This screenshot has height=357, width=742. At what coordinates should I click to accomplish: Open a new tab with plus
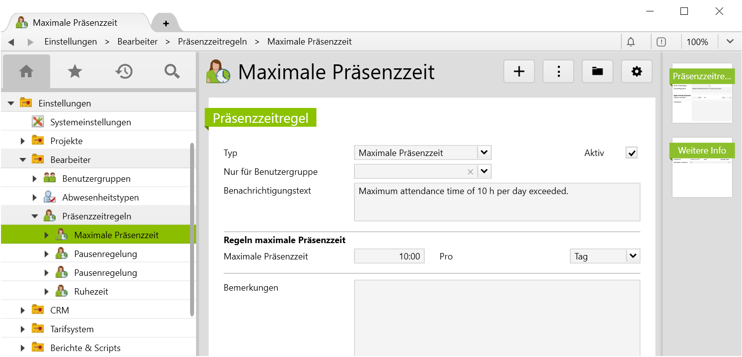[x=166, y=23]
